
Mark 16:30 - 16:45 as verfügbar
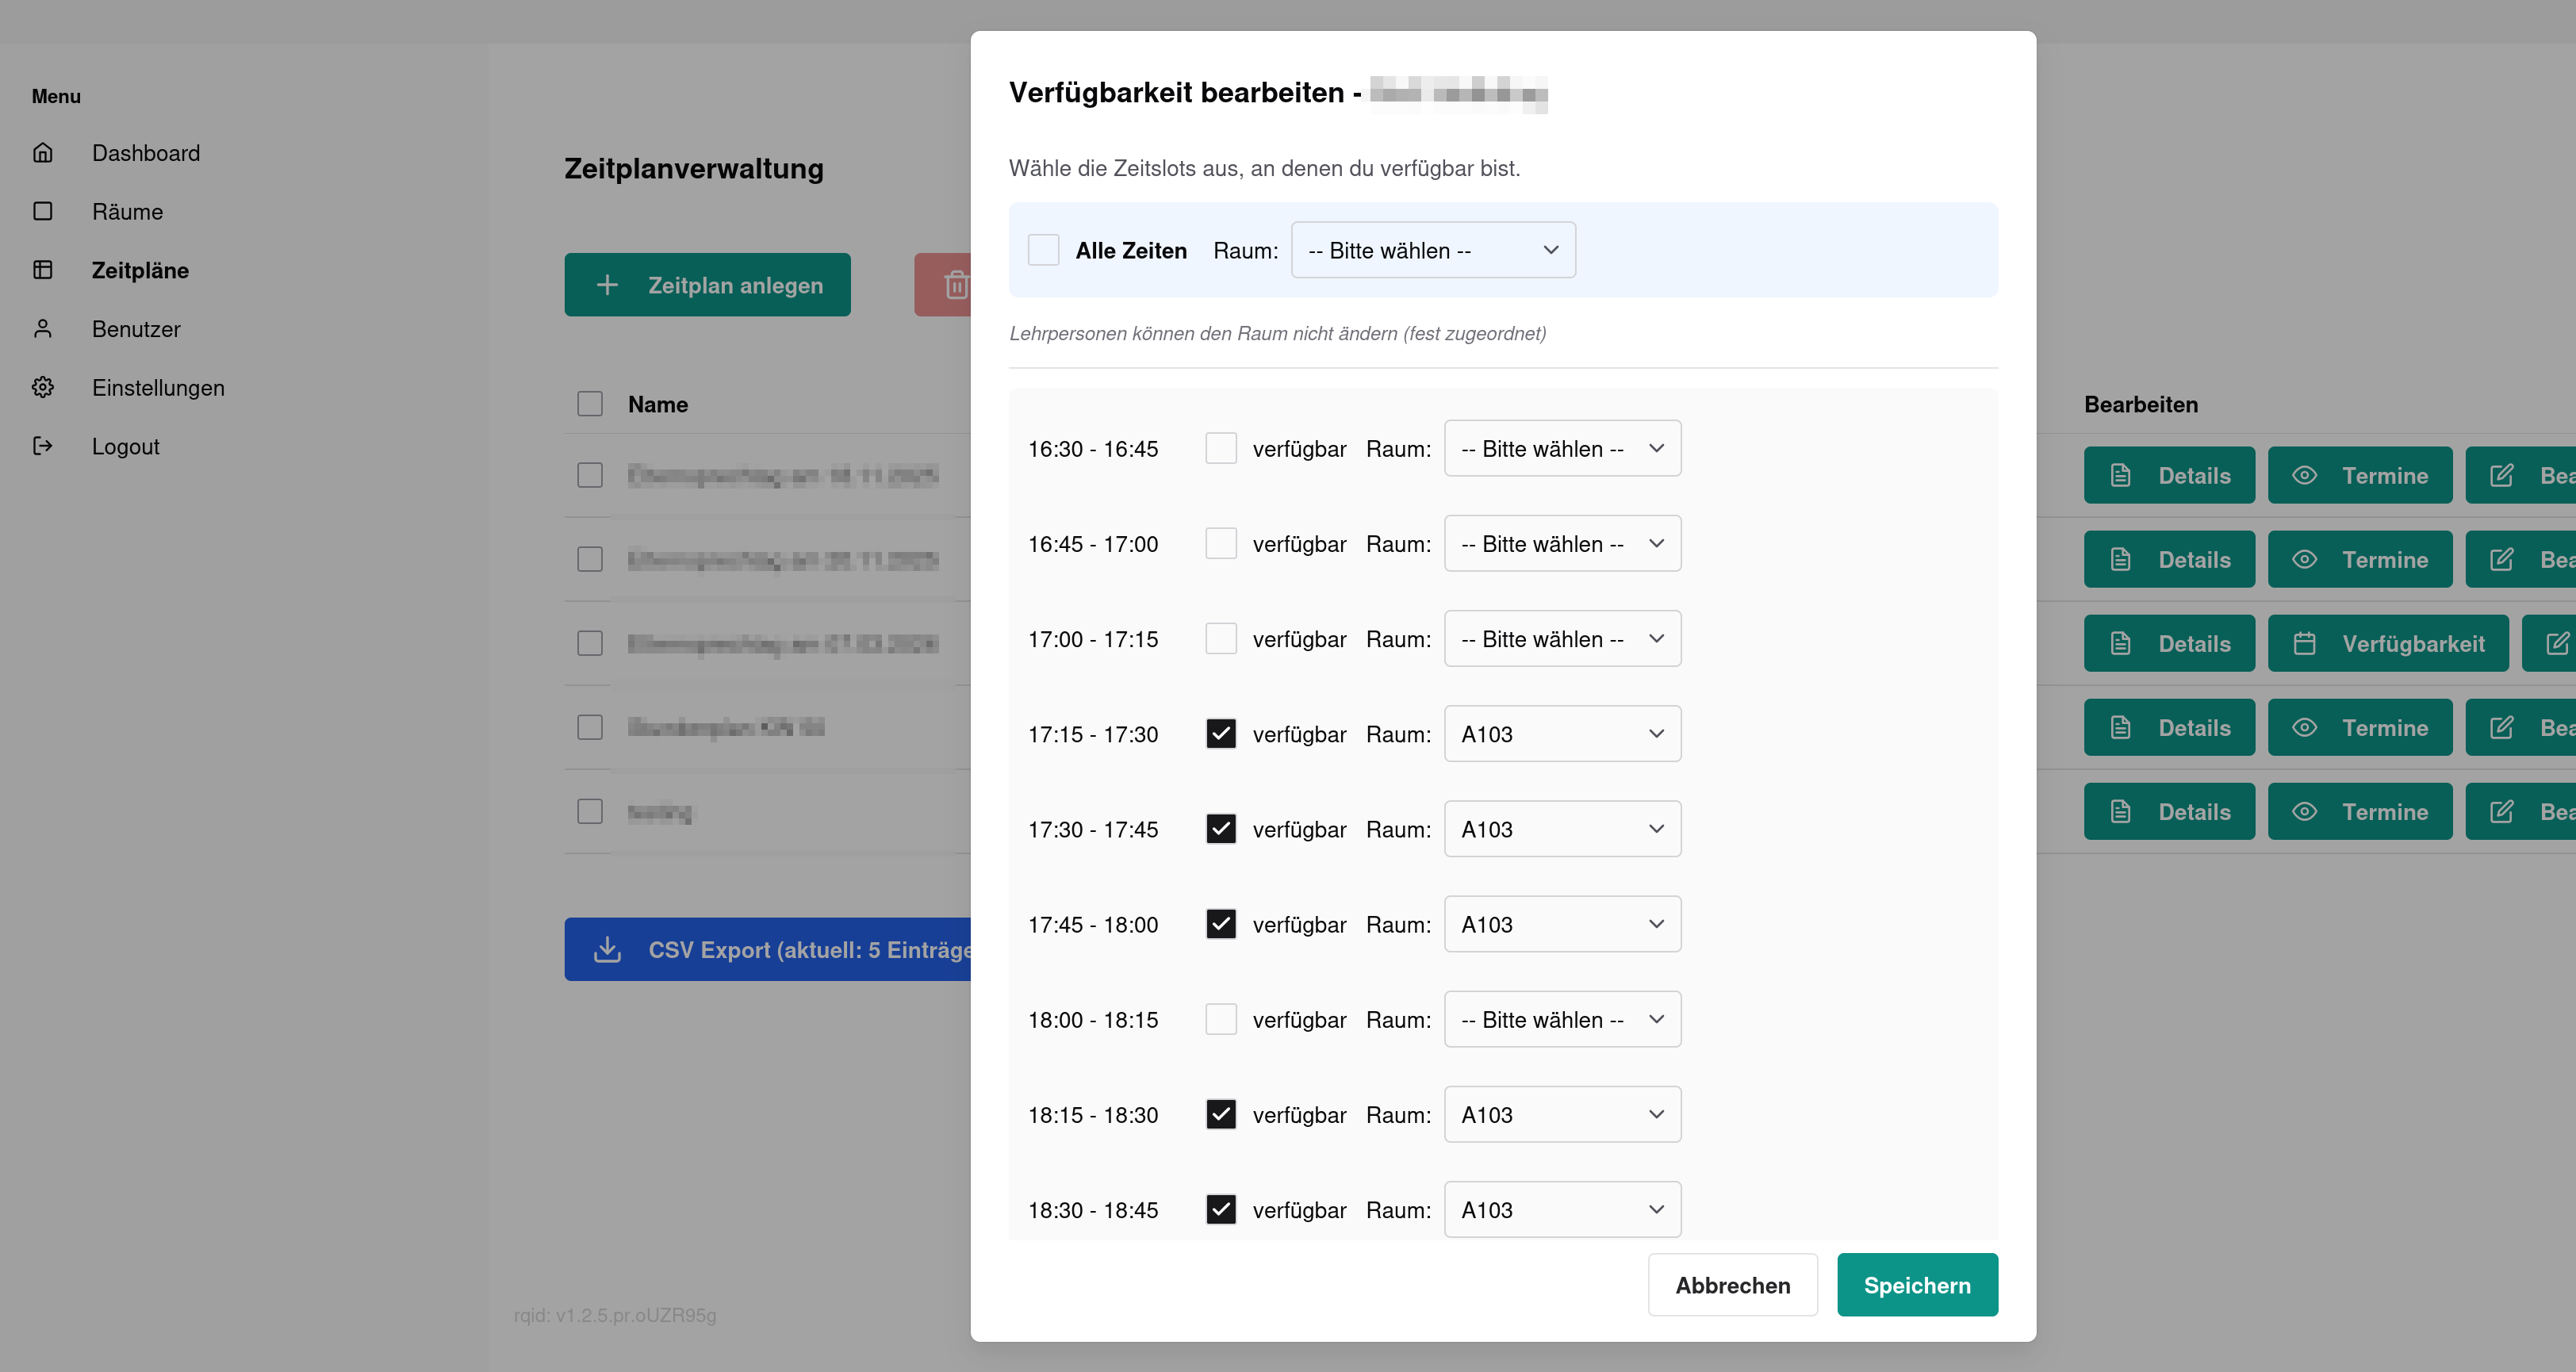(1221, 448)
